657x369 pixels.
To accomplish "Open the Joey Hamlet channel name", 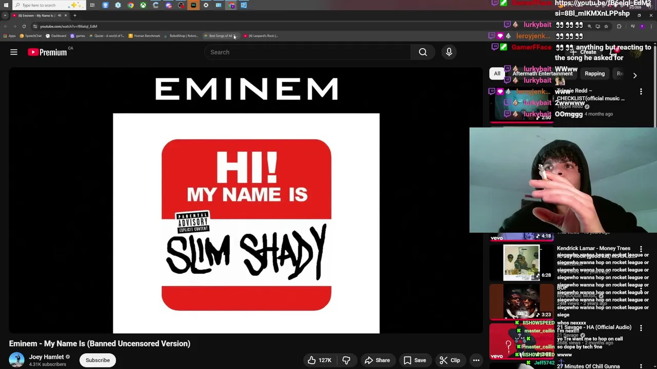I will coord(46,357).
